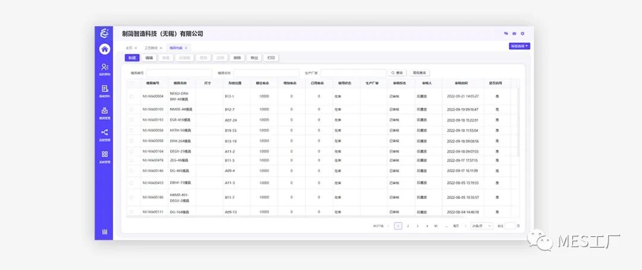Close the 工艺路线 tab with its x
Image resolution: width=642 pixels, height=270 pixels.
click(x=161, y=48)
